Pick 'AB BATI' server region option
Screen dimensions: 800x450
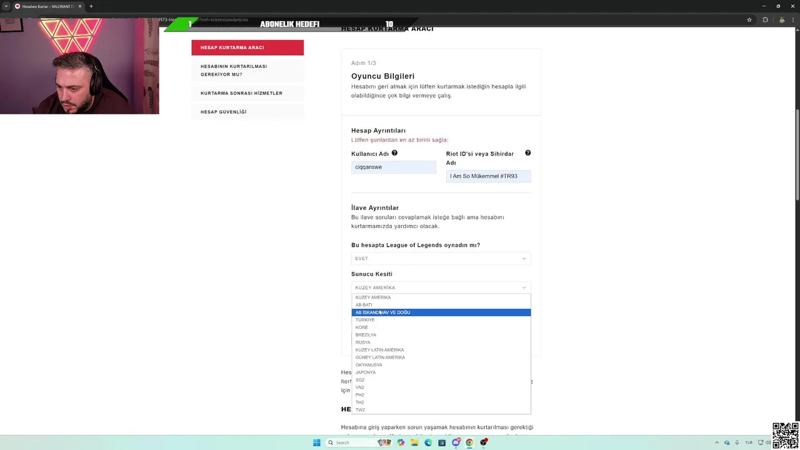click(x=441, y=305)
